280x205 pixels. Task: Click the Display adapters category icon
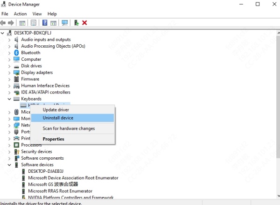16,72
